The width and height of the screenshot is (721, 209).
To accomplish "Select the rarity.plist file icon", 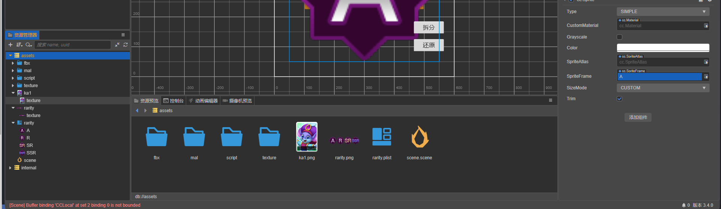I will tap(382, 136).
